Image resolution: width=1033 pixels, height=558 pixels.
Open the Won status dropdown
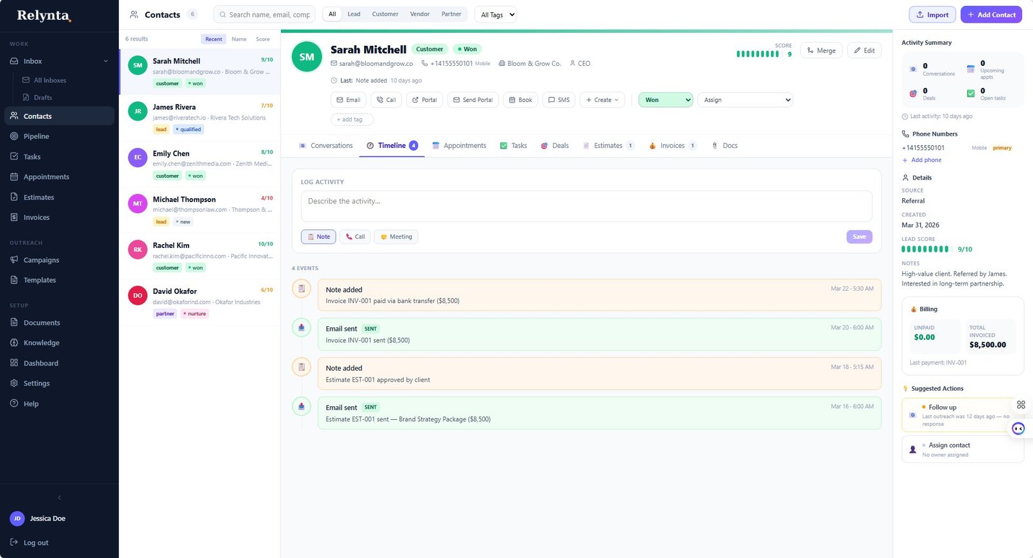coord(665,100)
